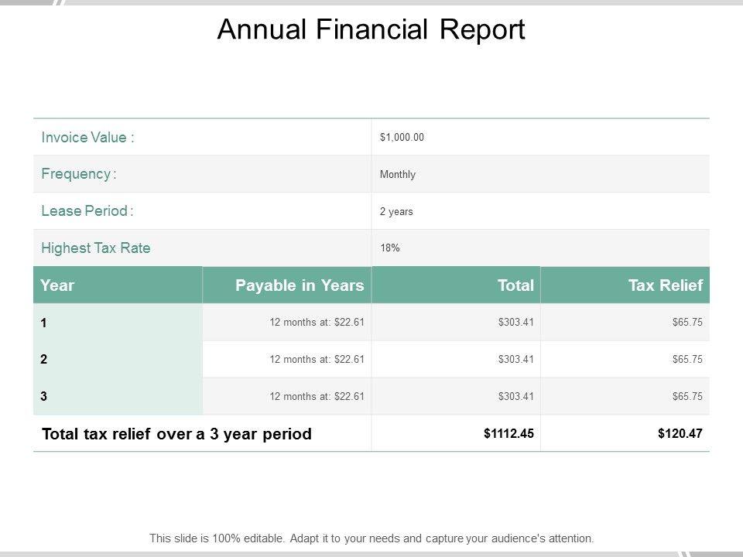The width and height of the screenshot is (743, 557).
Task: Click the Monthly frequency value
Action: point(398,175)
